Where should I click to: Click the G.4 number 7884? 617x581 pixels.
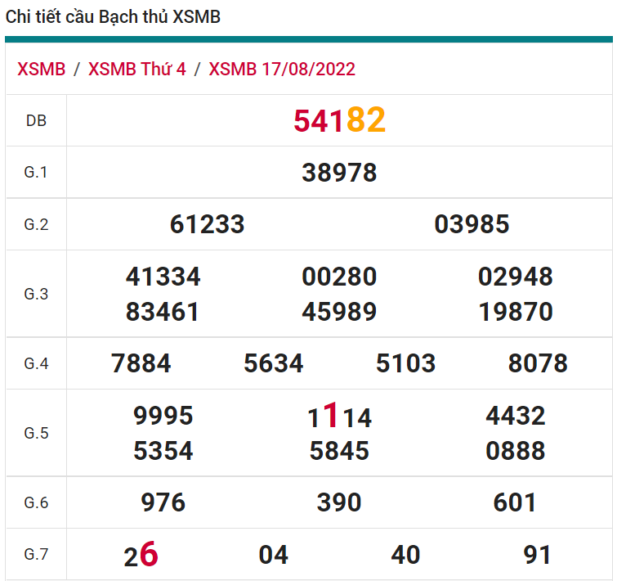(141, 363)
